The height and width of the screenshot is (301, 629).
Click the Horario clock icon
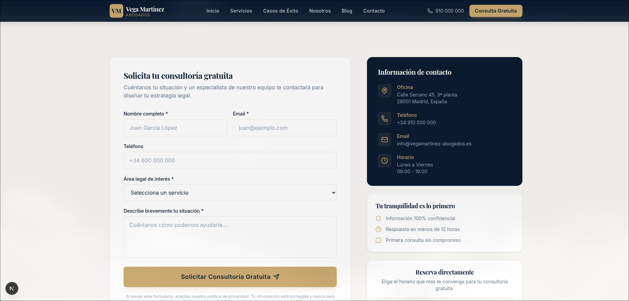point(385,161)
